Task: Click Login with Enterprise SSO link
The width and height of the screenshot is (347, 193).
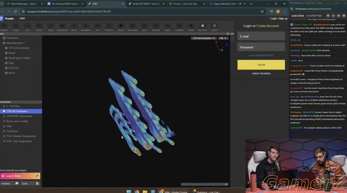Action: tap(261, 55)
